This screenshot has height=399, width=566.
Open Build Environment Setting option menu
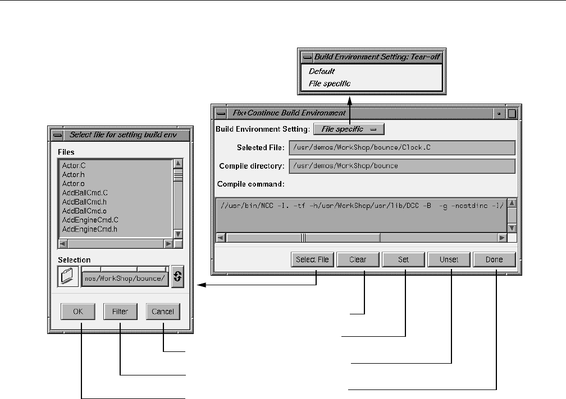(x=349, y=129)
